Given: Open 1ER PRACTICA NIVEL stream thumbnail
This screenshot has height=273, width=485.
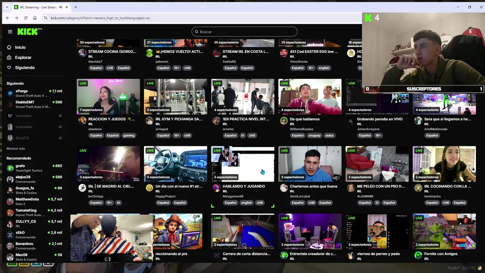Looking at the screenshot, I should coord(242,97).
